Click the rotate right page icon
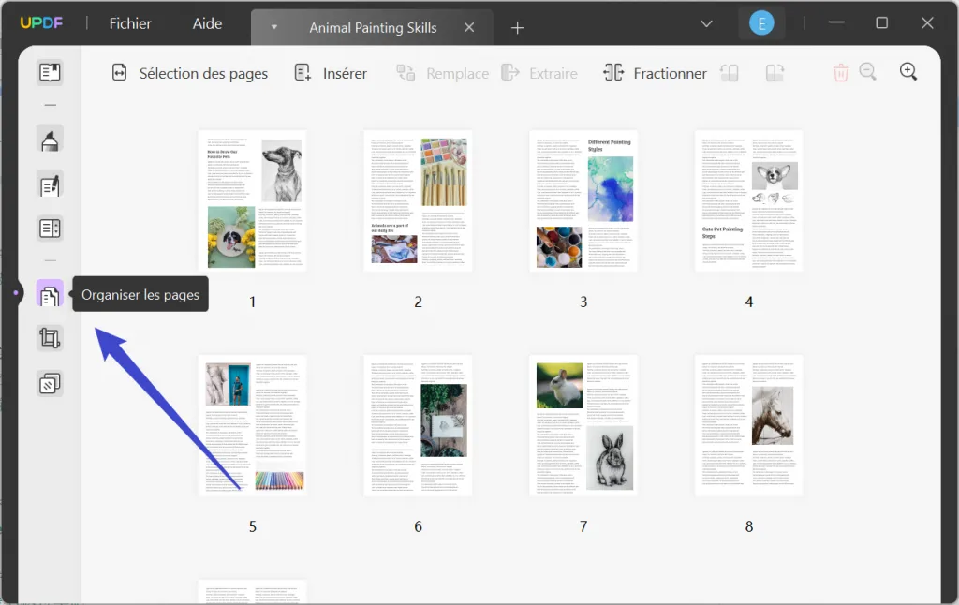This screenshot has height=605, width=959. coord(774,72)
